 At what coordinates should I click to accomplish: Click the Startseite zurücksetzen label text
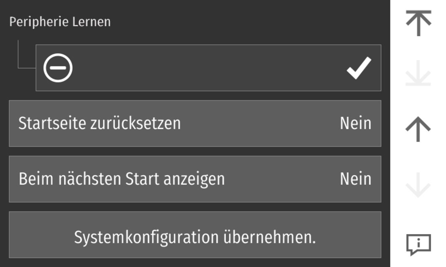tap(99, 123)
